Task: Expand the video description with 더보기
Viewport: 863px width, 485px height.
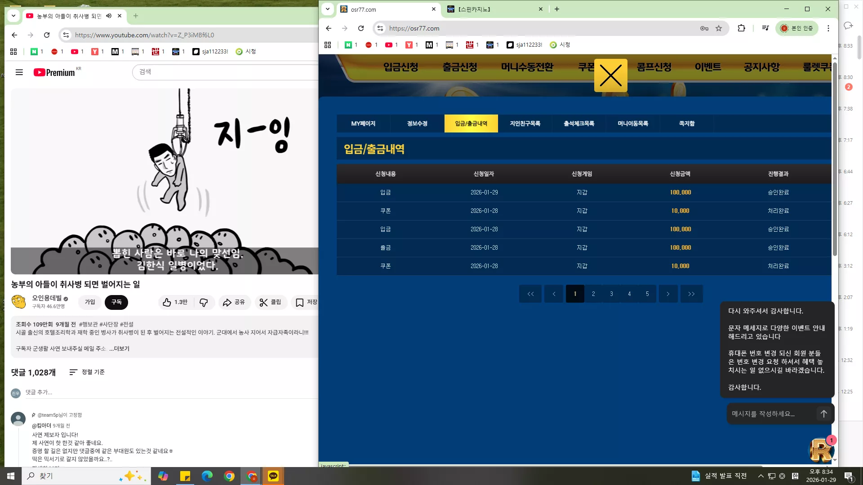Action: 119,348
